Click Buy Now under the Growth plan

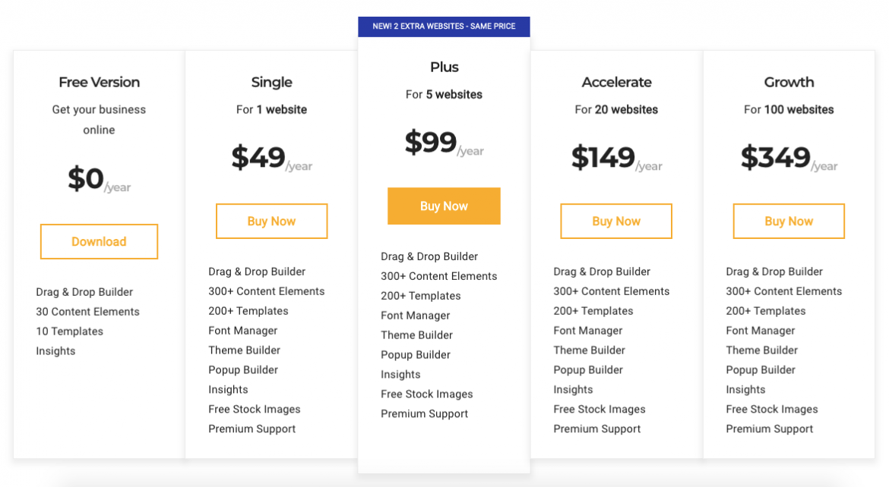(x=788, y=221)
